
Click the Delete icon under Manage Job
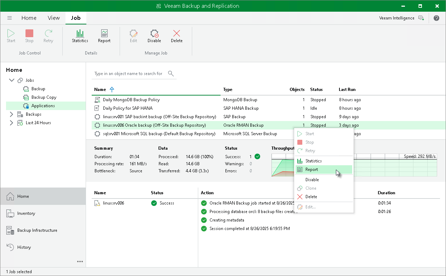coord(177,35)
